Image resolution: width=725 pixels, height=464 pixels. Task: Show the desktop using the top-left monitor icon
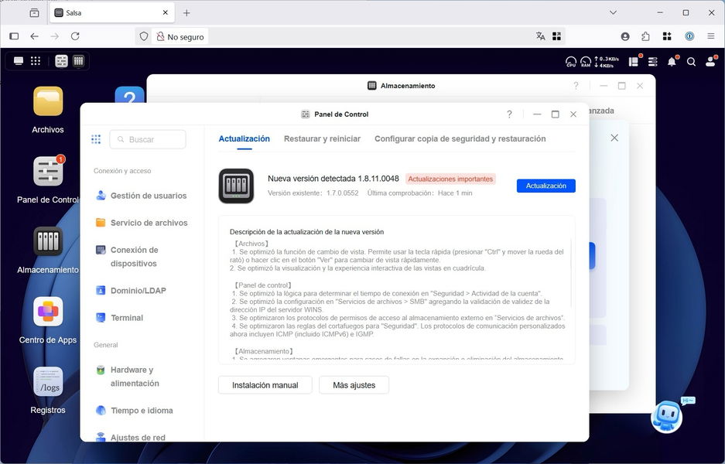pos(19,61)
